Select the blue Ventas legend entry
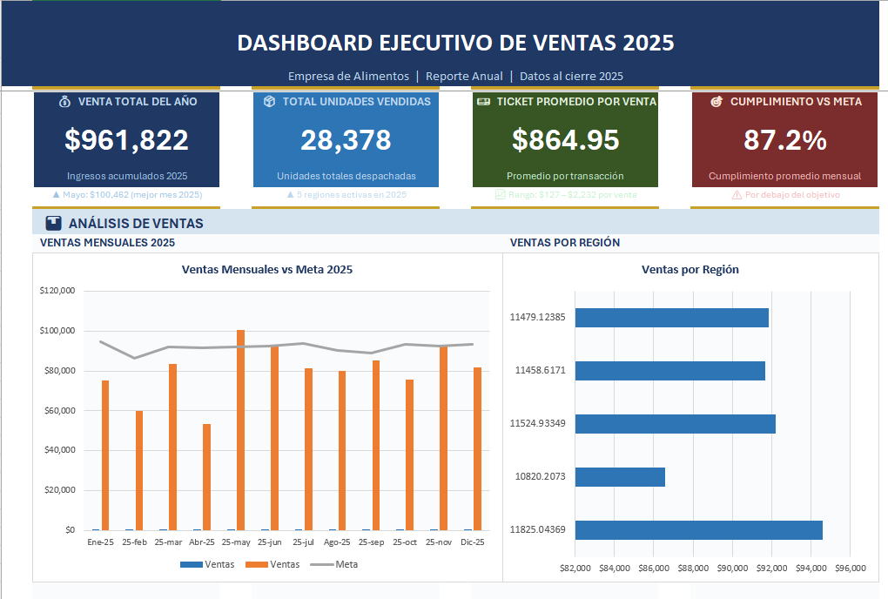This screenshot has height=599, width=888. coord(206,564)
